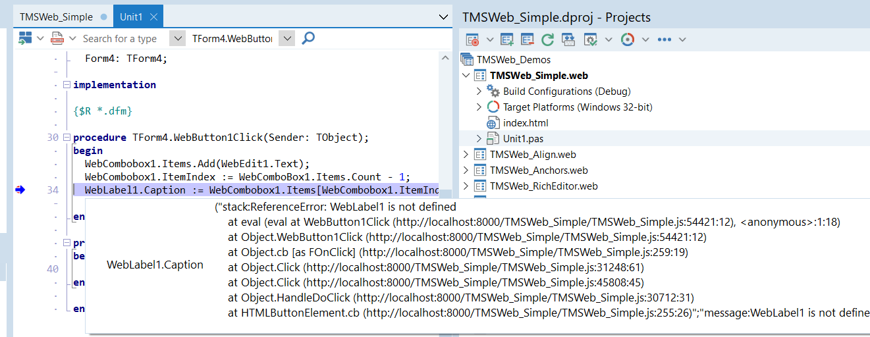Click the 'Form4: TForm4;' code line
Screen dimensions: 870x337
tap(126, 58)
